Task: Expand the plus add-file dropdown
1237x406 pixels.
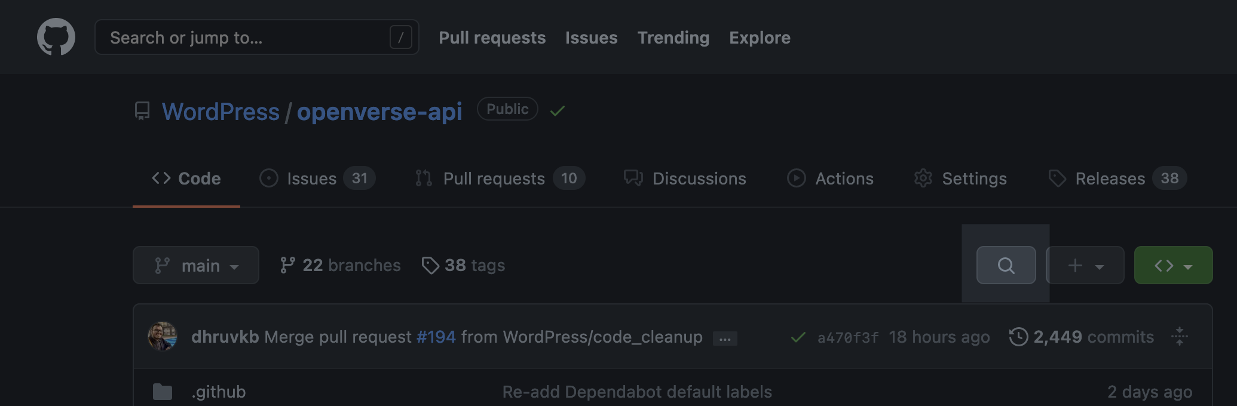Action: [1085, 265]
